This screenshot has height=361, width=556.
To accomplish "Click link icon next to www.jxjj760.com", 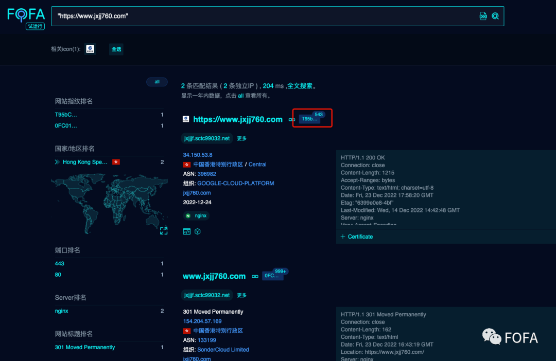I will [x=255, y=276].
